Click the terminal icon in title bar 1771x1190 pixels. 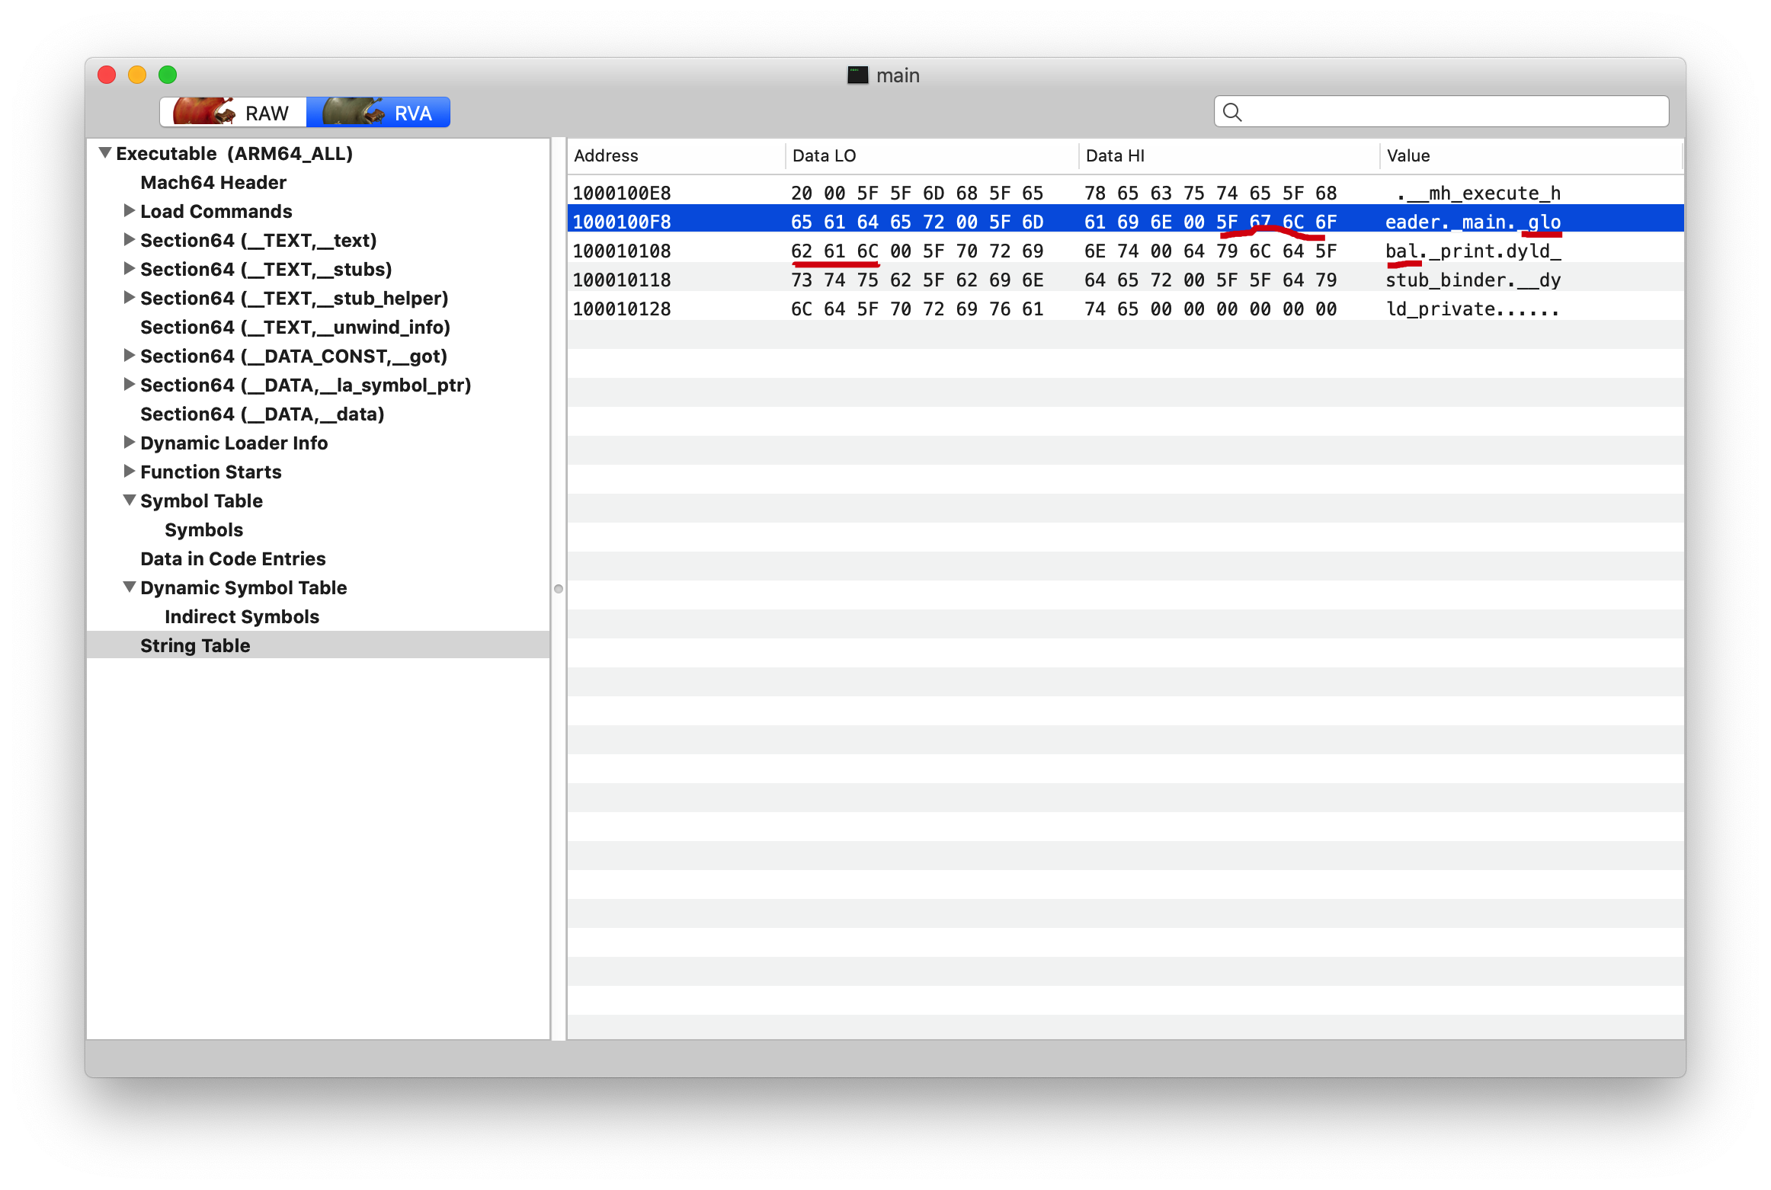click(857, 75)
